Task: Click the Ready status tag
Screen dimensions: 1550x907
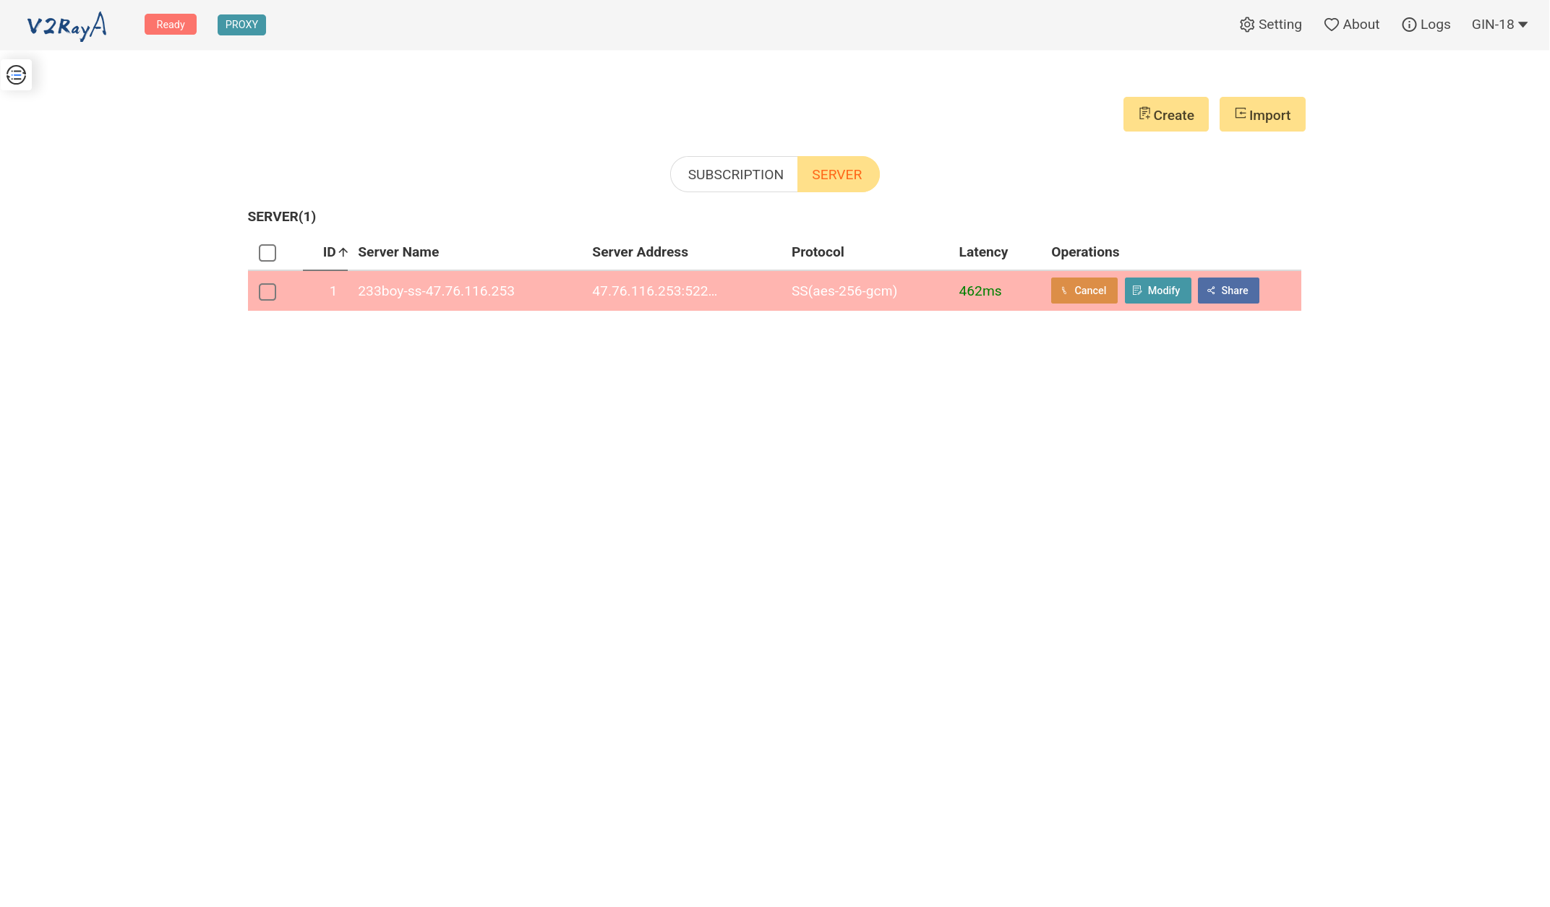Action: (171, 25)
